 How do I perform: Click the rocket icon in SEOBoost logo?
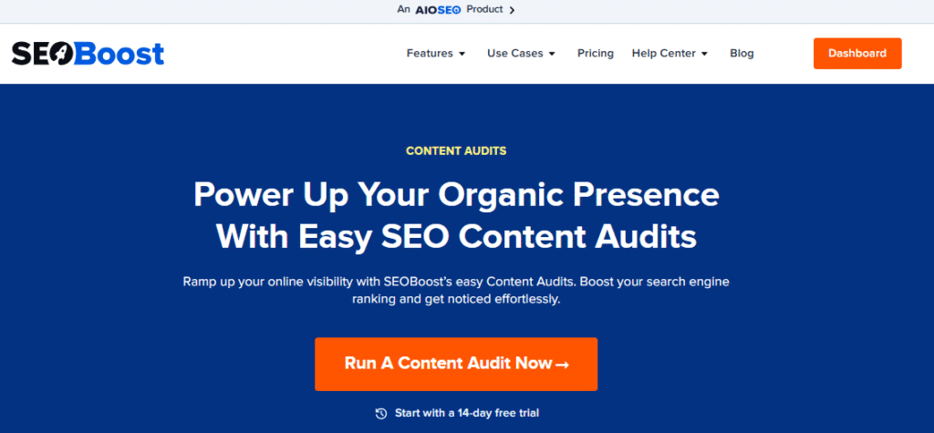pos(57,54)
